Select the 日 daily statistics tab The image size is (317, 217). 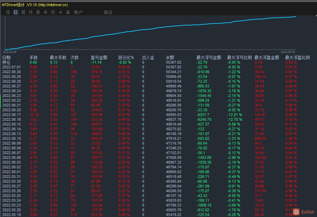click(x=15, y=12)
